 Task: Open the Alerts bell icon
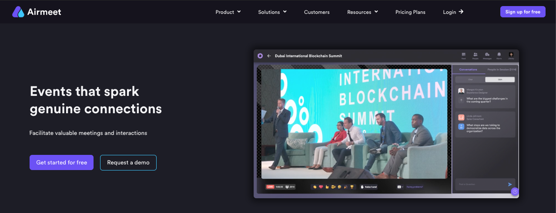(x=499, y=54)
